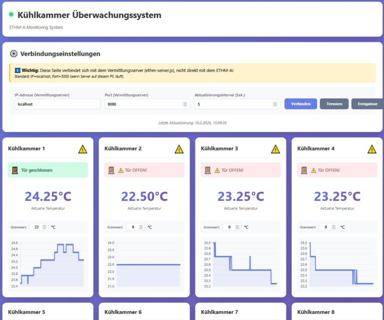Click the green connection status dot in header
This screenshot has height=320, width=384.
coord(11,14)
